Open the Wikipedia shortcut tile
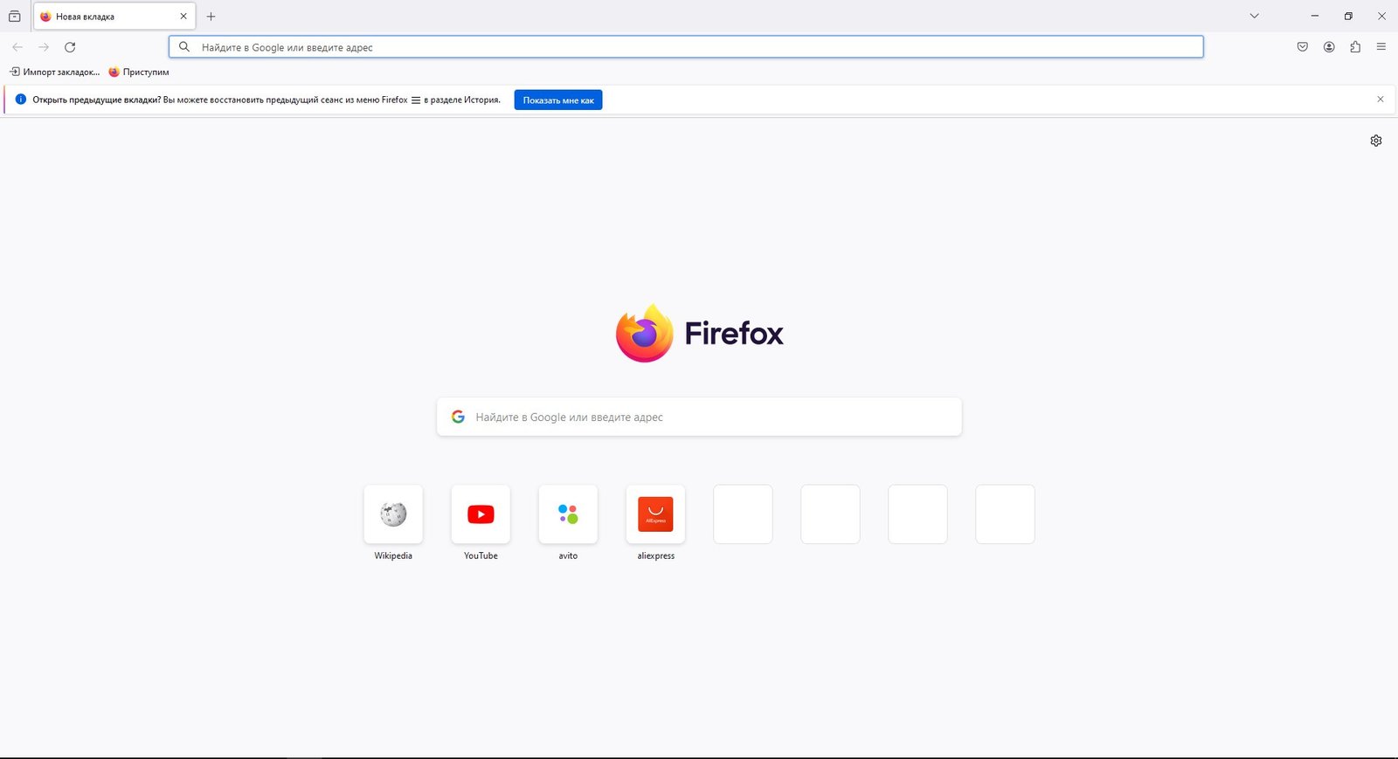The height and width of the screenshot is (759, 1398). [x=393, y=514]
